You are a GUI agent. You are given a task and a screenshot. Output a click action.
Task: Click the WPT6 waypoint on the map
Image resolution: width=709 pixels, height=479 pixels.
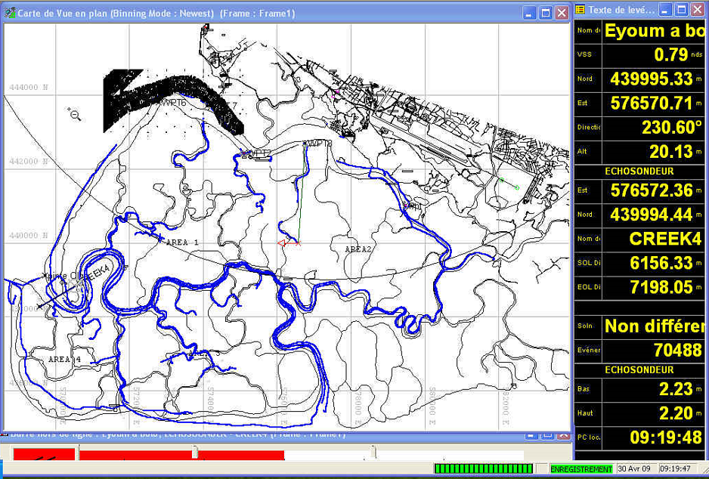(172, 102)
